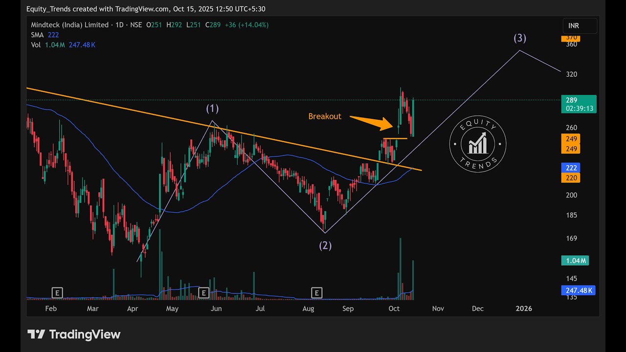Click the E earnings marker near February

tap(57, 293)
